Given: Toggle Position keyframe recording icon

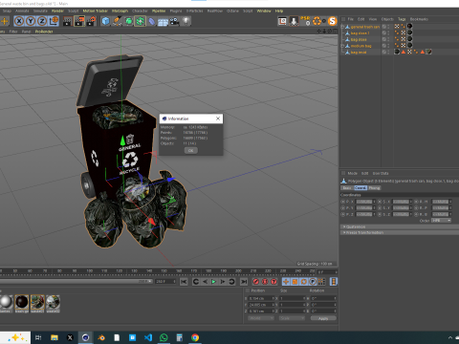Looking at the screenshot, I should 286,282.
